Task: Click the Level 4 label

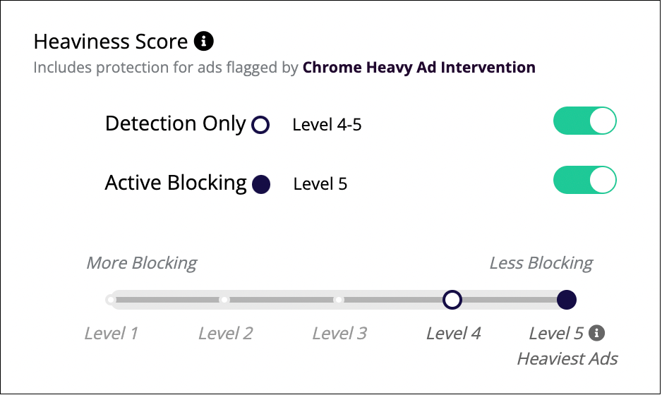Action: click(453, 334)
